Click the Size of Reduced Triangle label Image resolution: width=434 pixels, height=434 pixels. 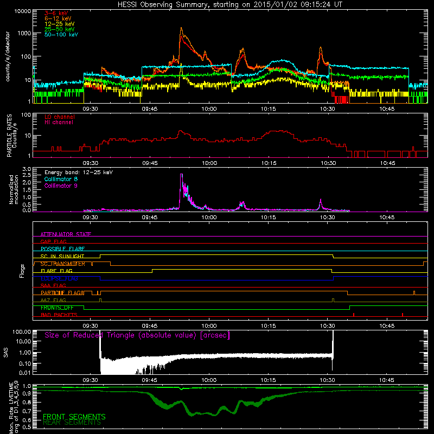[137, 335]
